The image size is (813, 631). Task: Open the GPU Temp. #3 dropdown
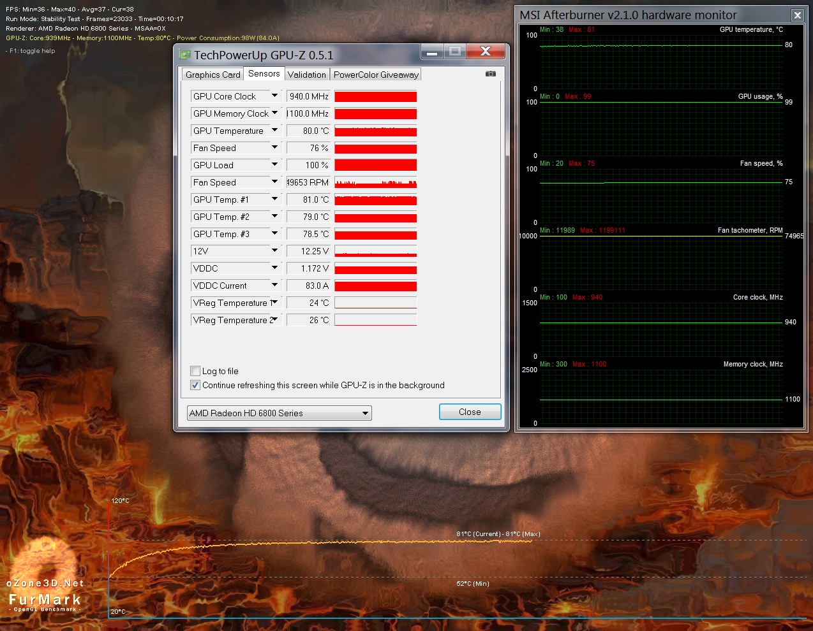click(274, 233)
